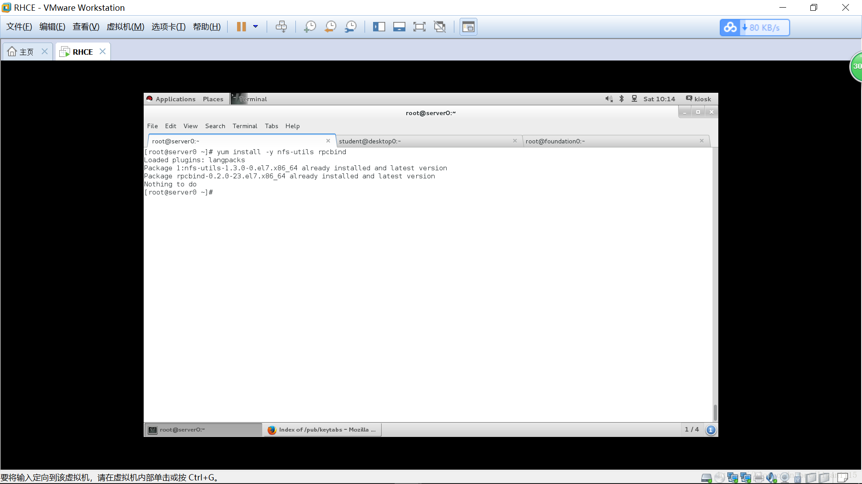The height and width of the screenshot is (484, 862).
Task: Open the snapshot manager wrench-clock icon
Action: [351, 27]
